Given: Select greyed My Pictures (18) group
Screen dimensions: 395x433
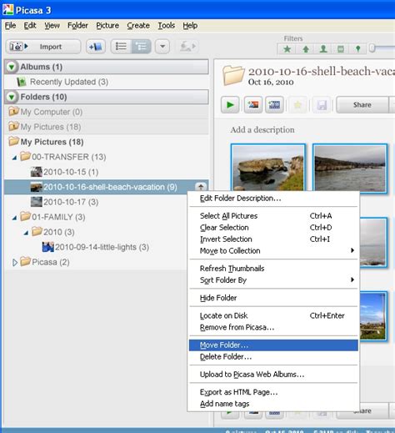Looking at the screenshot, I should pos(107,127).
